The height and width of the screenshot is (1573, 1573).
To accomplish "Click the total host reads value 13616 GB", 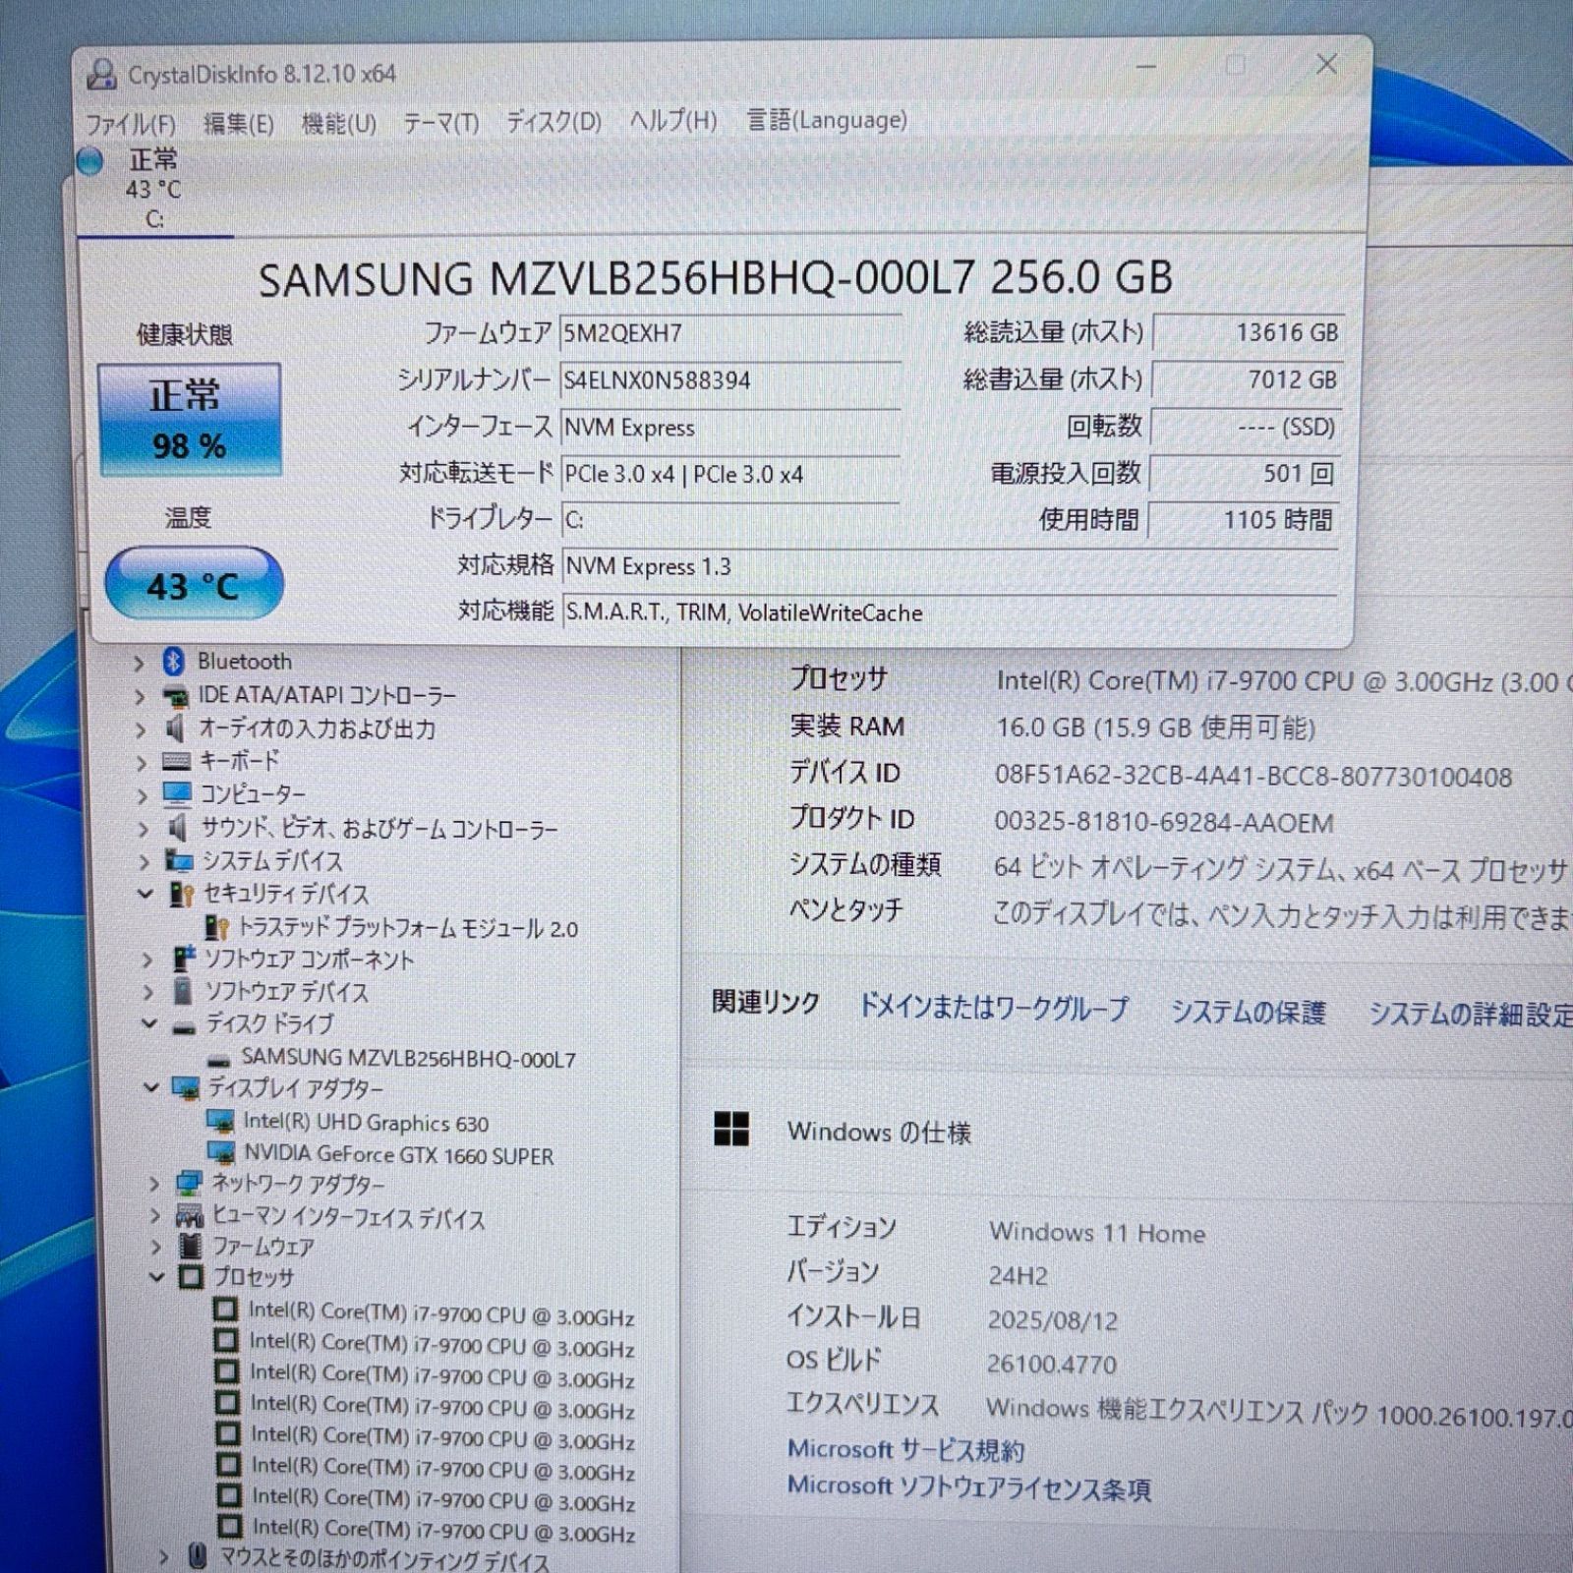I will pyautogui.click(x=1247, y=332).
